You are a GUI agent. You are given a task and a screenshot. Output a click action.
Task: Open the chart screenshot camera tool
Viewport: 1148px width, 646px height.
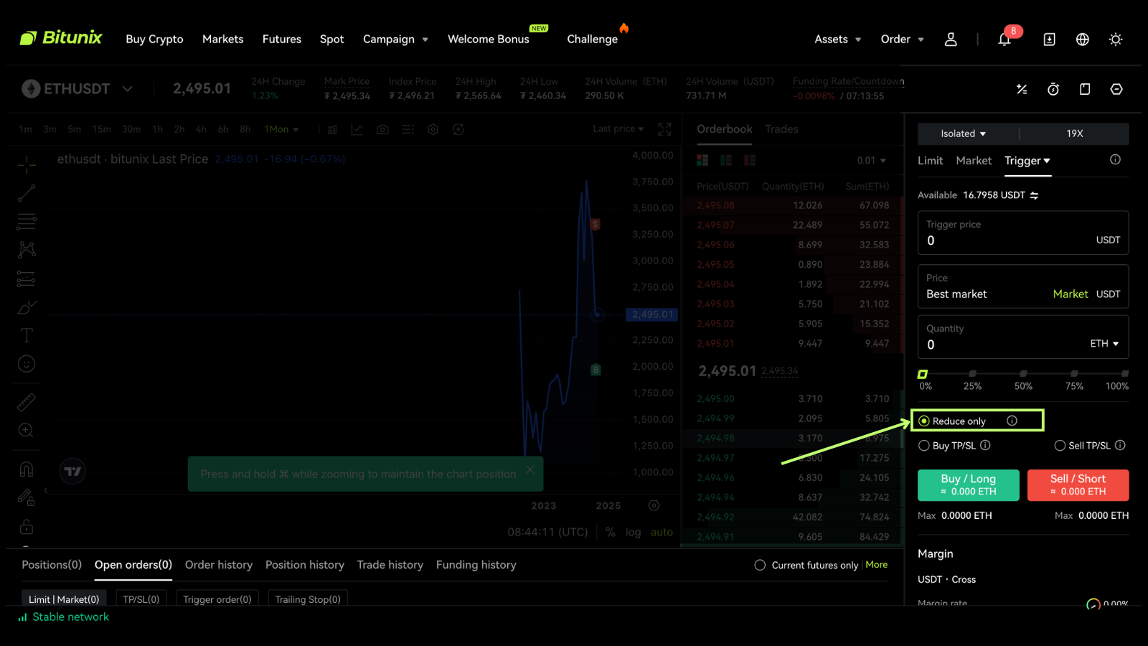click(382, 129)
